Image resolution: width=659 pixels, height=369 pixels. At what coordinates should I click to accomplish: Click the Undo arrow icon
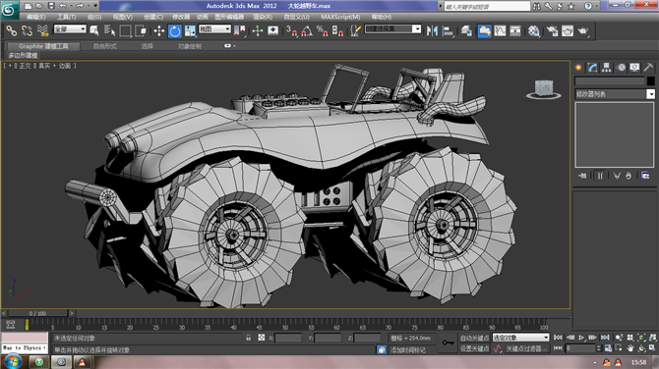pyautogui.click(x=63, y=6)
